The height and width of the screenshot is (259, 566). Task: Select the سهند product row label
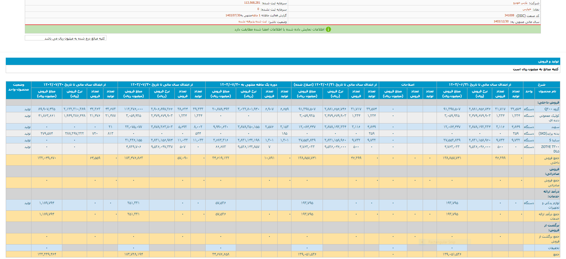click(555, 127)
